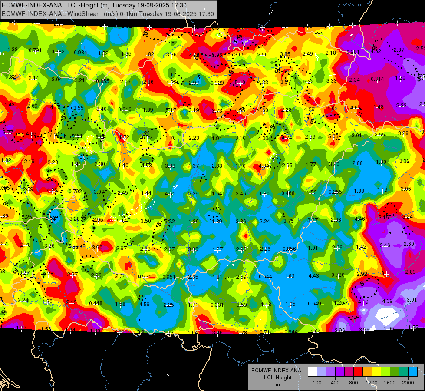The image size is (425, 391).
Task: Click the legend LCL-Height caption
Action: point(277,378)
